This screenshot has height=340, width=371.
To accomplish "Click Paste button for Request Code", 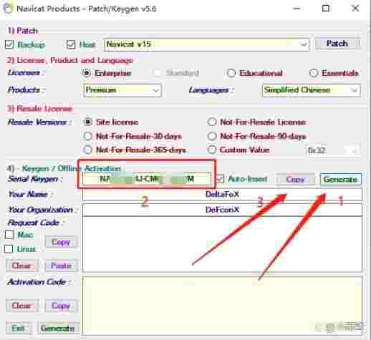I will tap(62, 266).
